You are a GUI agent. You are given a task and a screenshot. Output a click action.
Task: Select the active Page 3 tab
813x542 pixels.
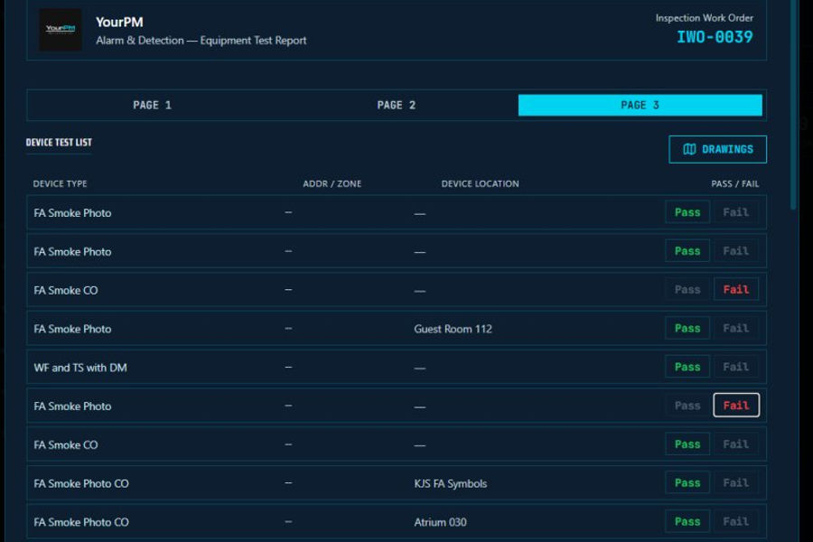(640, 106)
